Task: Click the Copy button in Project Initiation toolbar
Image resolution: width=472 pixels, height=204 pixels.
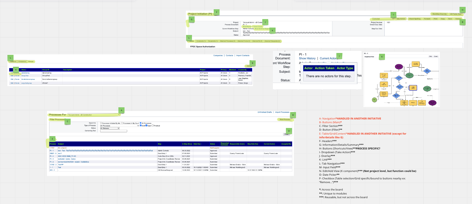Action: 443,19
